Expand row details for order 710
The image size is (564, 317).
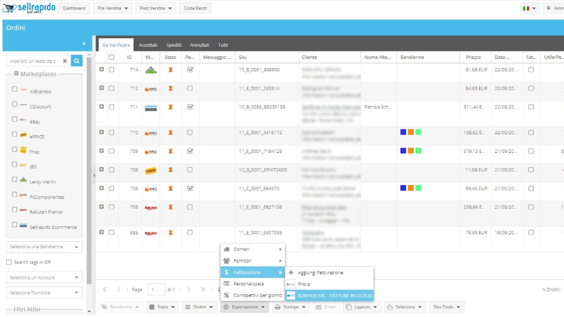point(102,132)
